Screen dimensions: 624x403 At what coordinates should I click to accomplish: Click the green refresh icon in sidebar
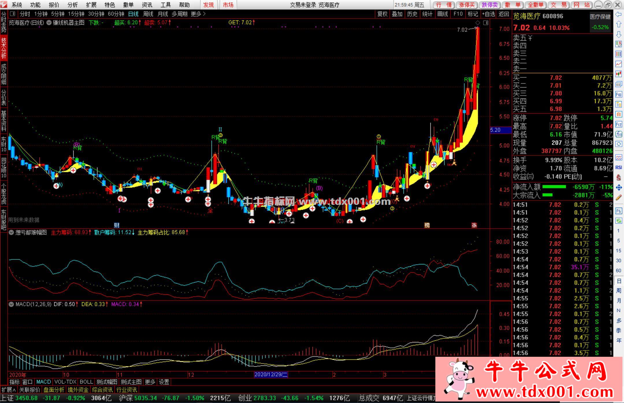click(619, 221)
